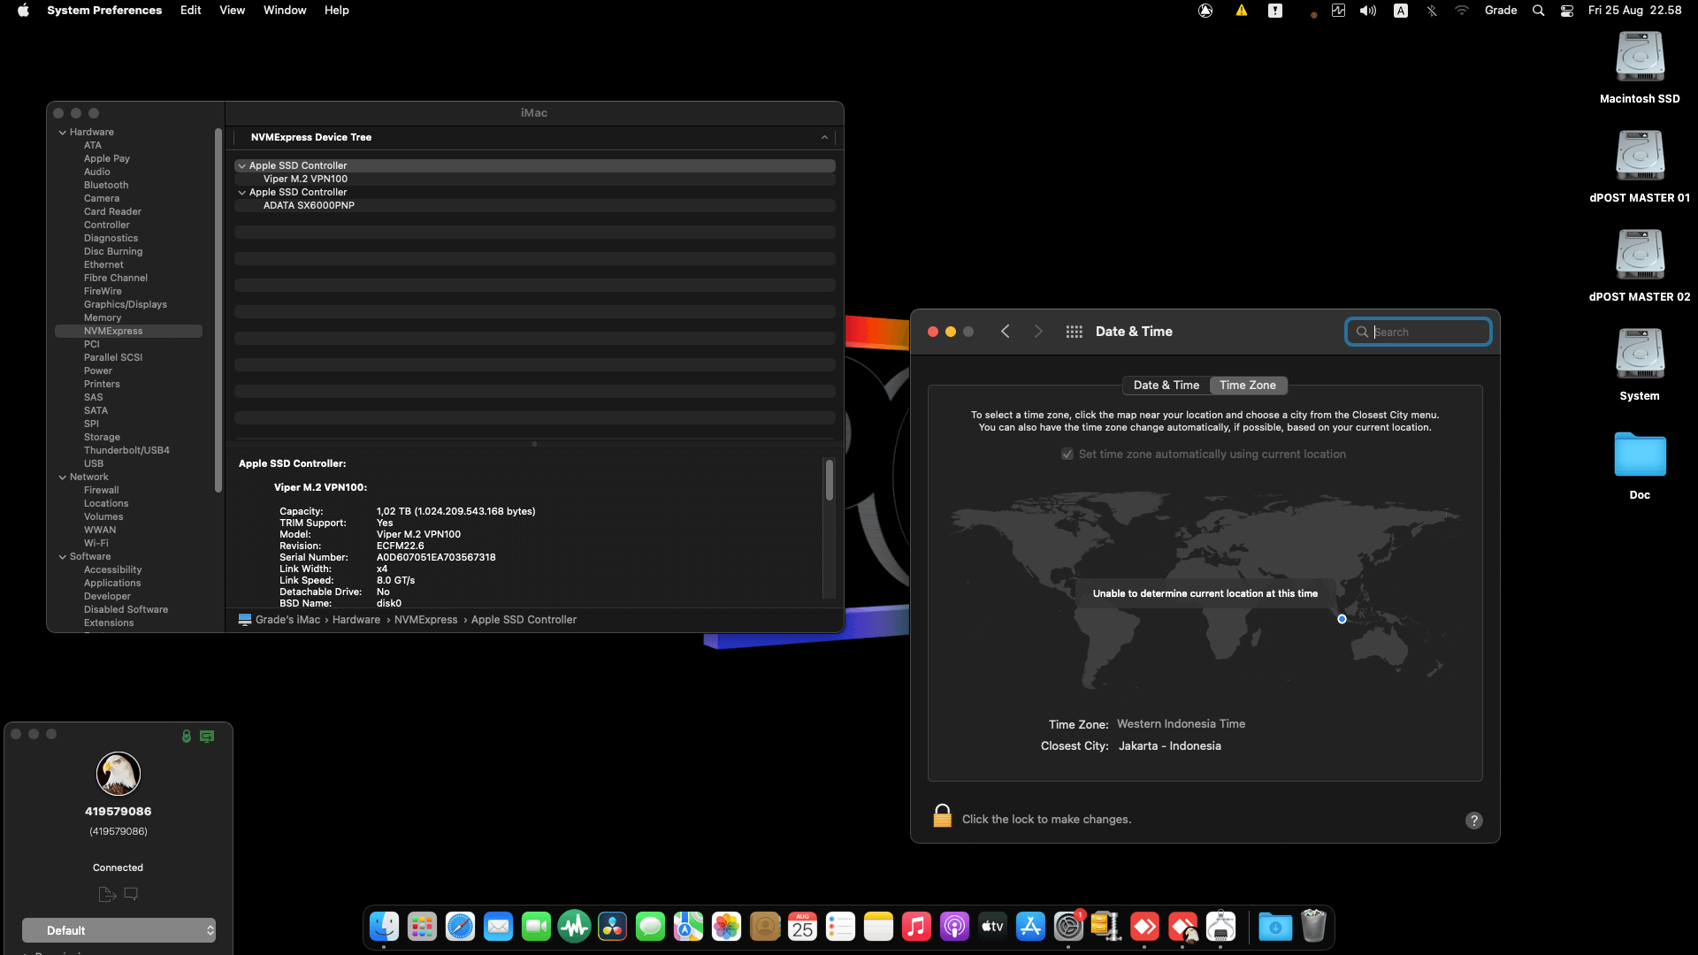Open the Calendar app in the Dock
Image resolution: width=1698 pixels, height=955 pixels.
click(802, 927)
